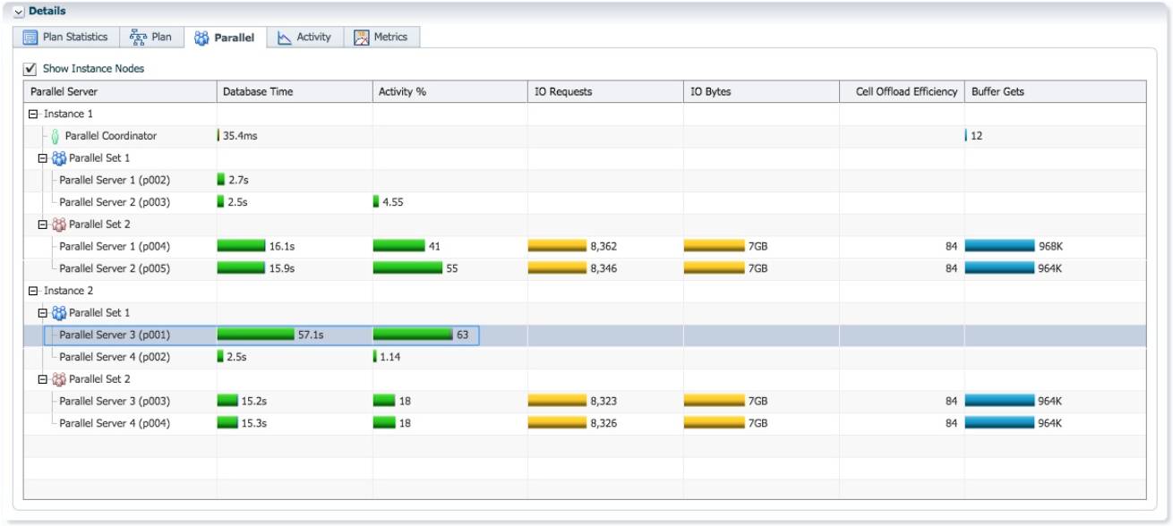Switch to the Plan tab
Viewport: 1173px width, 526px height.
150,38
